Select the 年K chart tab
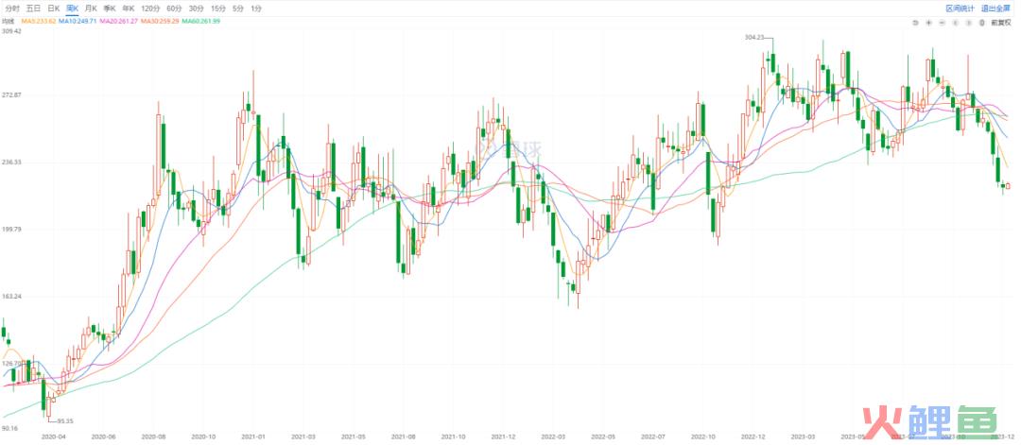 click(129, 9)
